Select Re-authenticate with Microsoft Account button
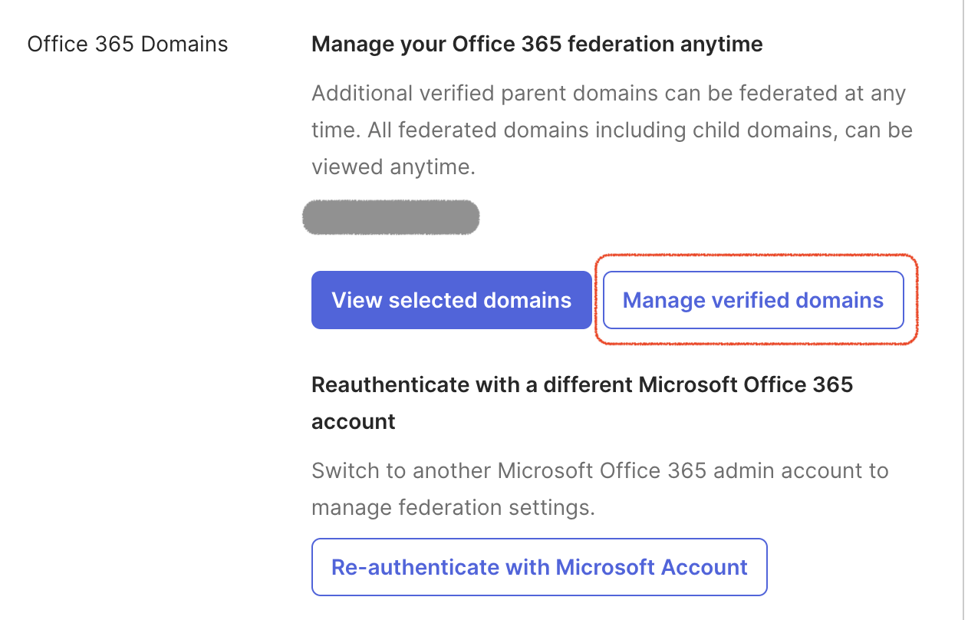The image size is (968, 620). (x=539, y=567)
